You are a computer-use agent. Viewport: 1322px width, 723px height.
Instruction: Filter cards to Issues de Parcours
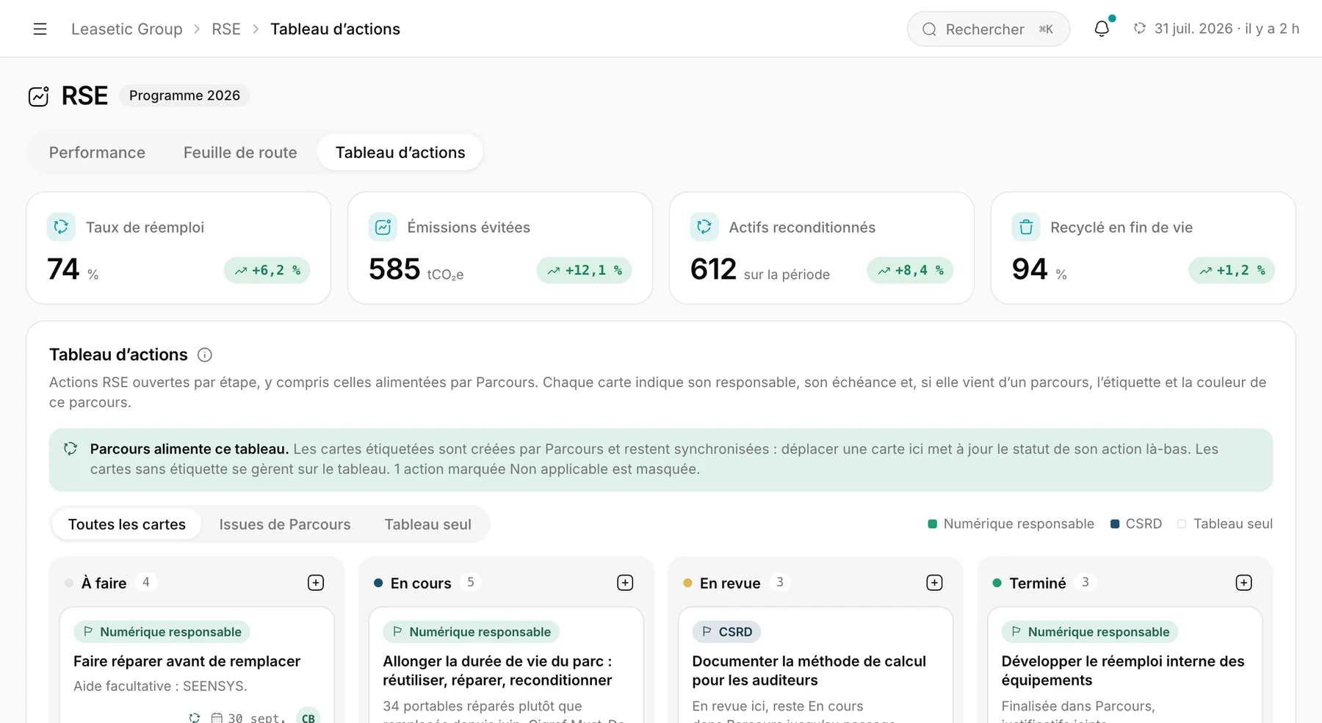tap(285, 524)
